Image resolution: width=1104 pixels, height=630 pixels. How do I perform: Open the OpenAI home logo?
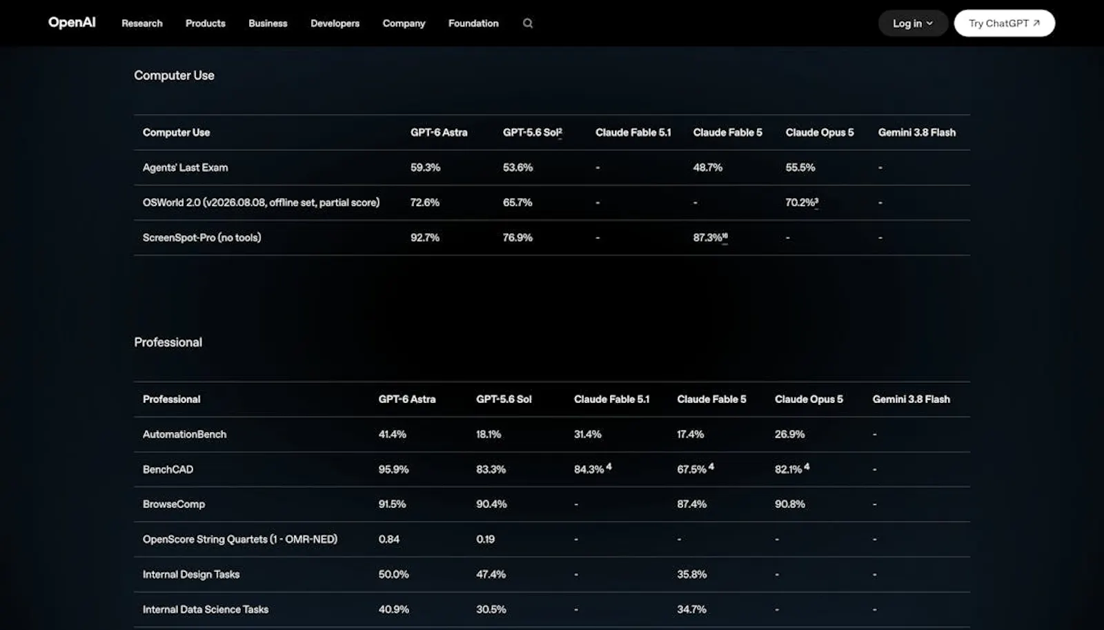pyautogui.click(x=72, y=23)
